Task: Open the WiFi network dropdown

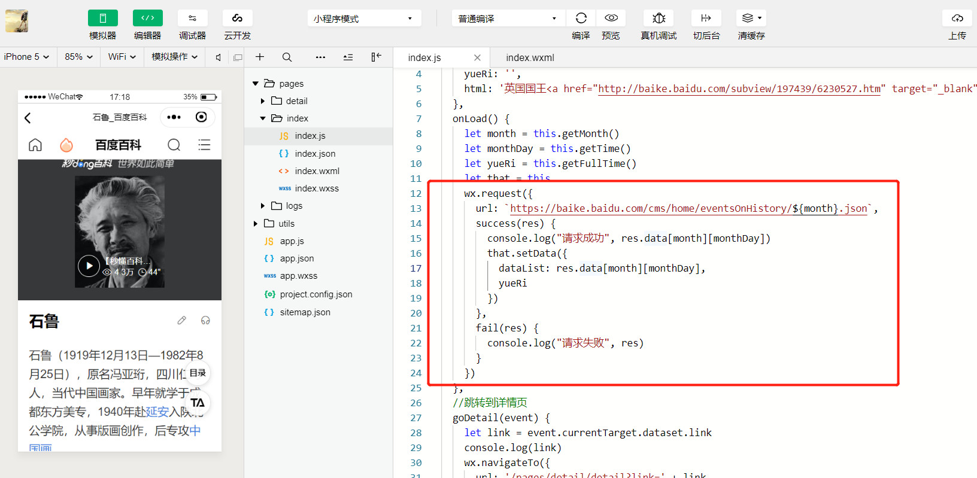Action: pyautogui.click(x=122, y=57)
